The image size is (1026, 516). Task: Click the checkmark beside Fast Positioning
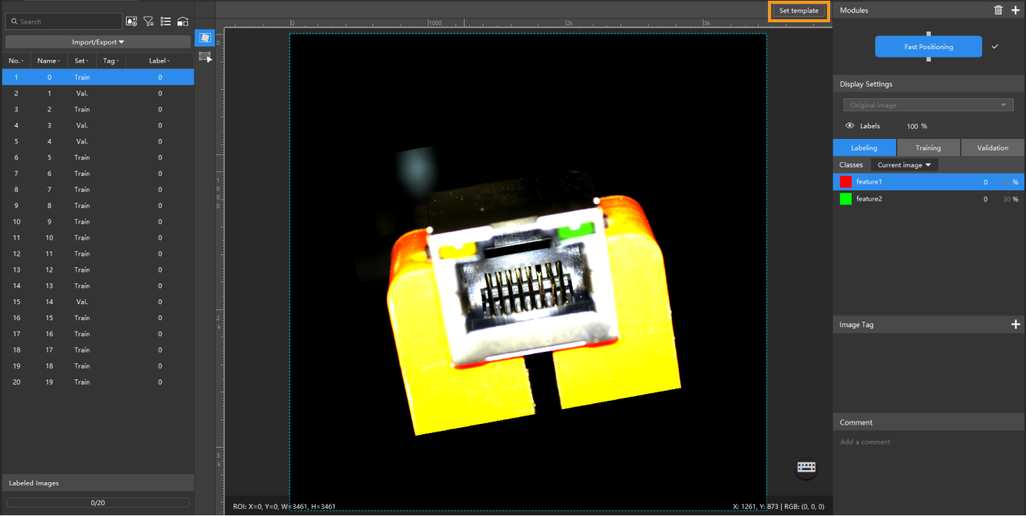[995, 46]
